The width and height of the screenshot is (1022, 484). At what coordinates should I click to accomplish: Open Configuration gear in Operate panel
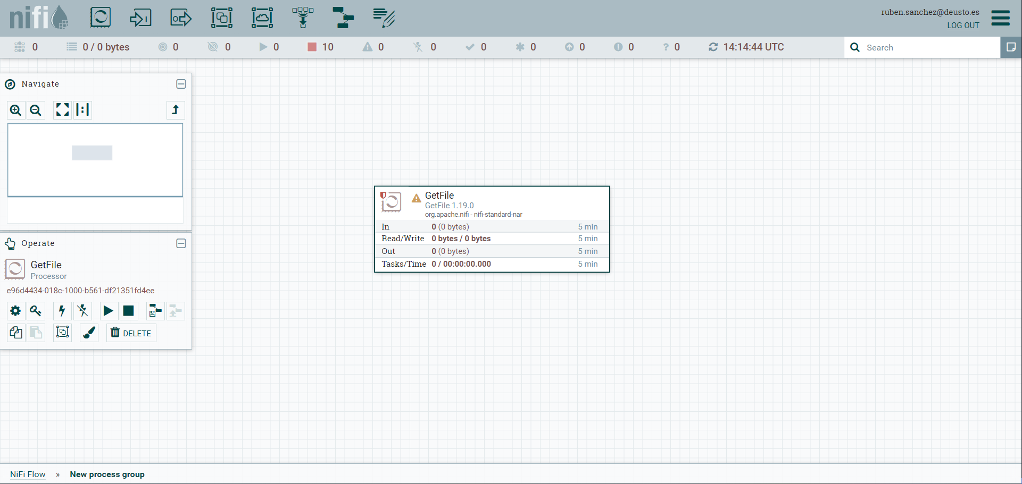point(16,311)
